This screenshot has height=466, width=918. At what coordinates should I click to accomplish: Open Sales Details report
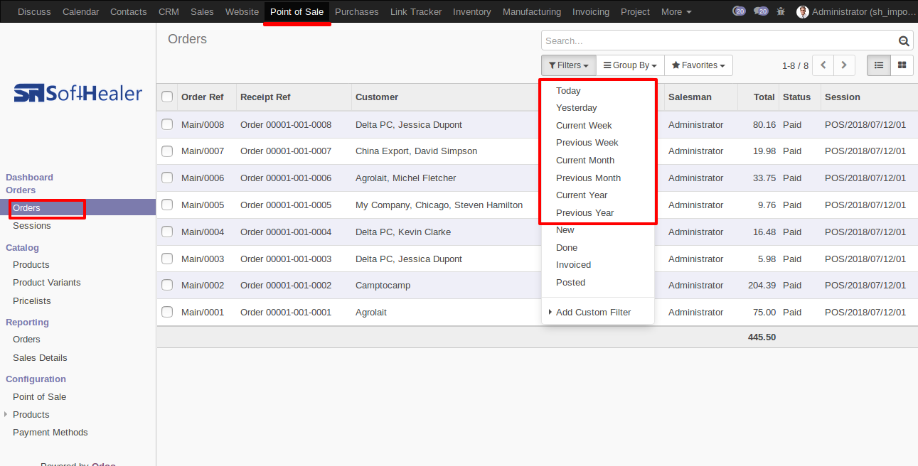pos(40,358)
